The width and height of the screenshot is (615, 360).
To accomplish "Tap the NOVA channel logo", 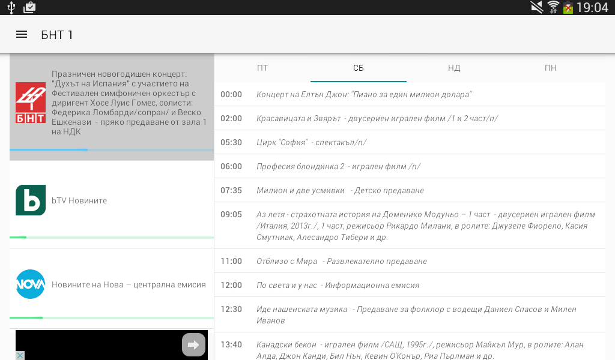I will (31, 284).
